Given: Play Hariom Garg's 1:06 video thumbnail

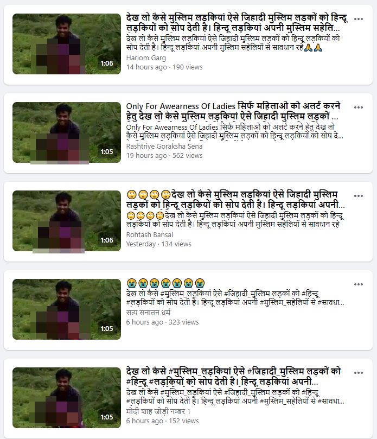Looking at the screenshot, I should (x=67, y=44).
